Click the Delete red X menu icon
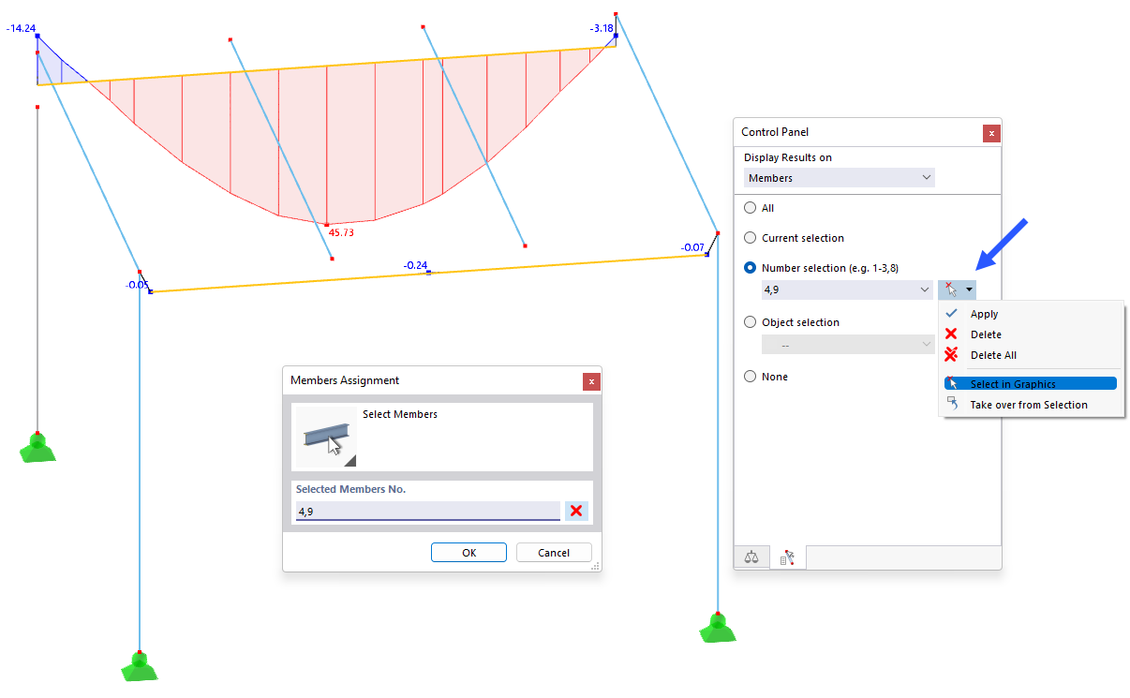The width and height of the screenshot is (1130, 698). click(952, 334)
